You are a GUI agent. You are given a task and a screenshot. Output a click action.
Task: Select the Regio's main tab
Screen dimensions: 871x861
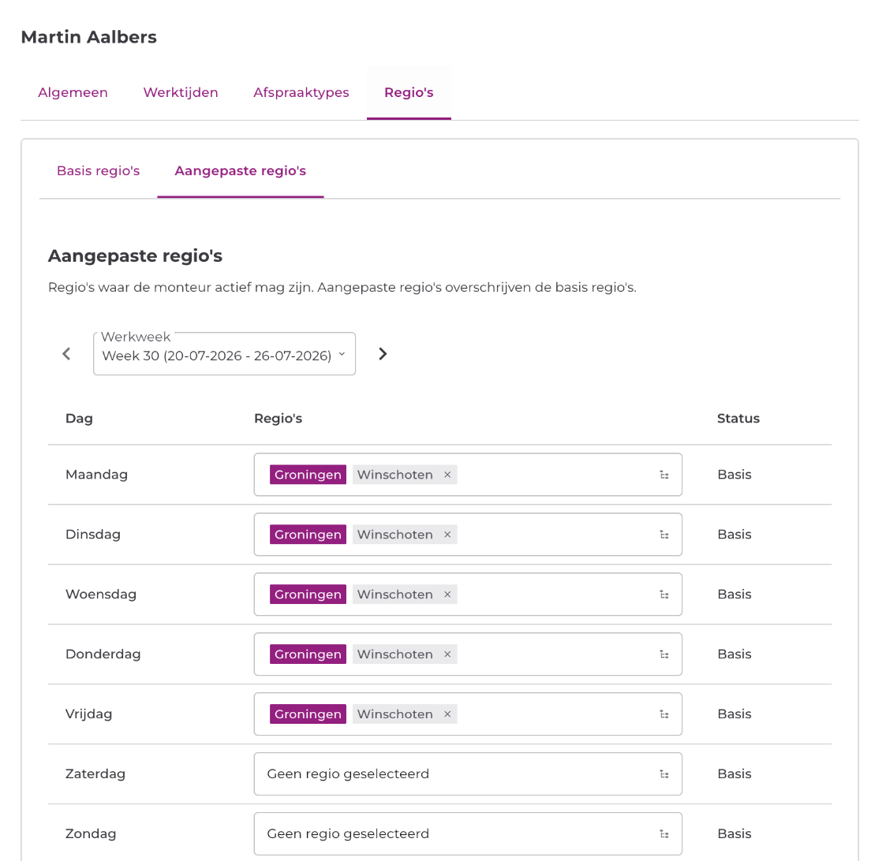click(x=409, y=92)
